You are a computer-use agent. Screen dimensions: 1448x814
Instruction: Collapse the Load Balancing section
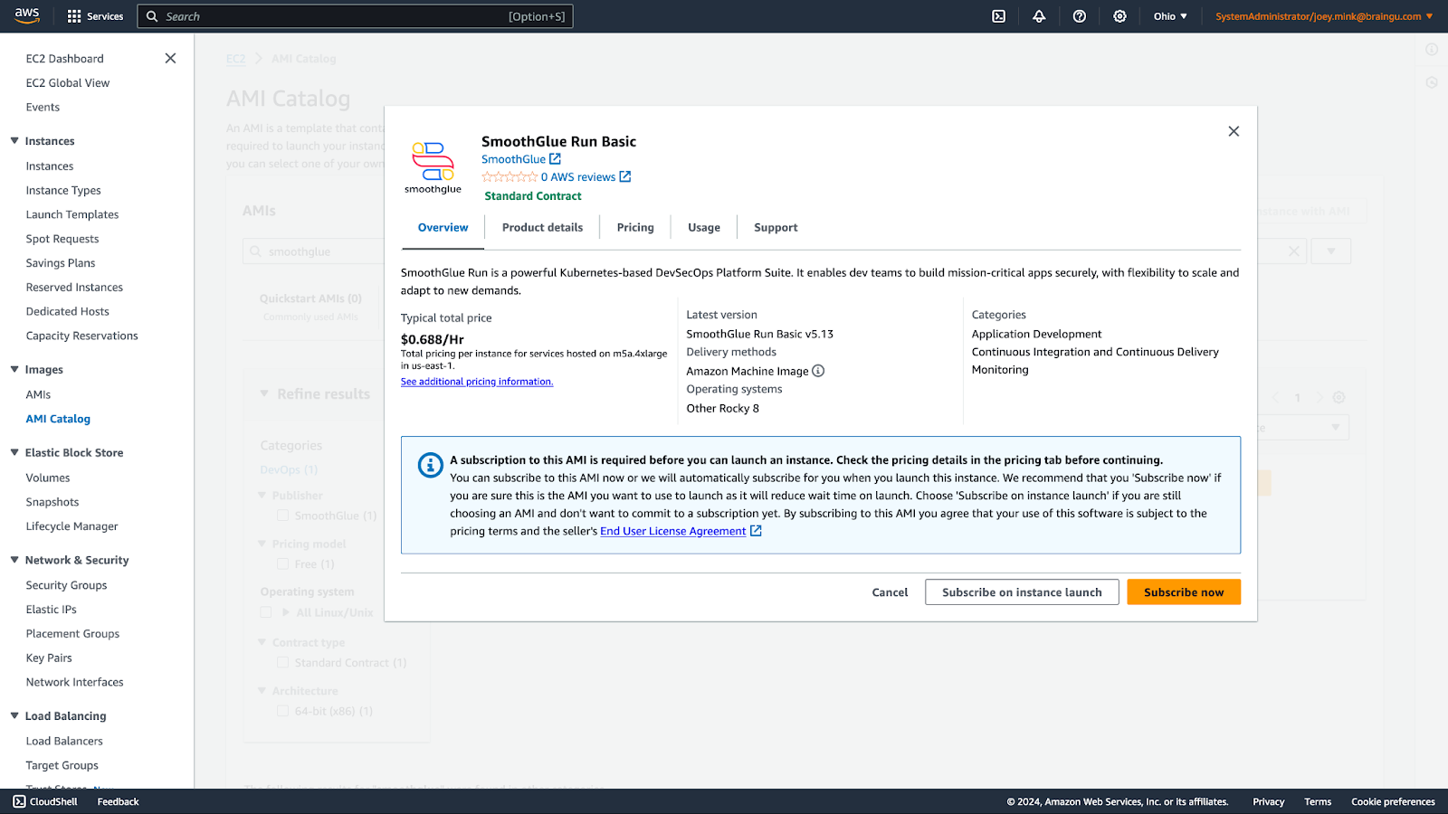pyautogui.click(x=14, y=716)
